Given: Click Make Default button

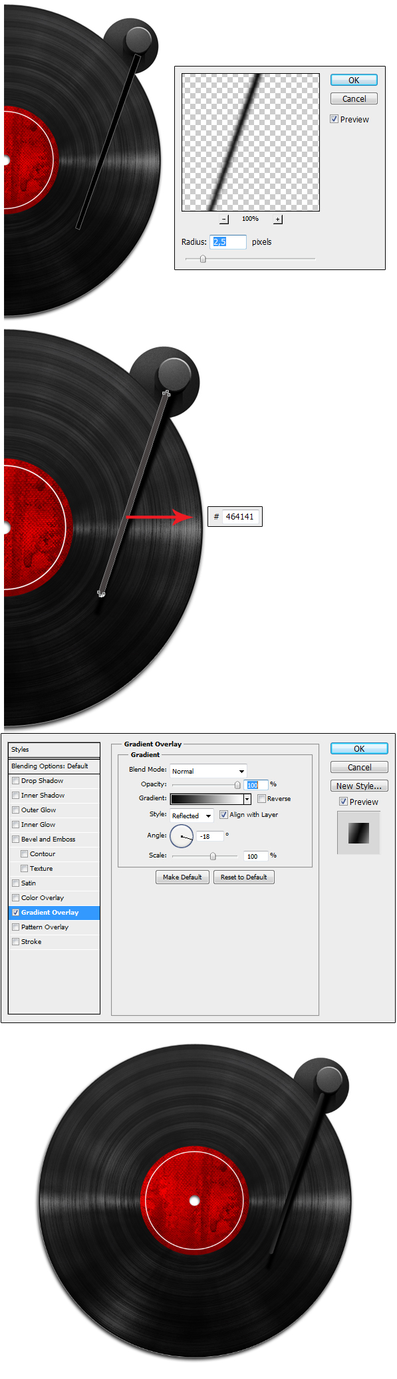Looking at the screenshot, I should (182, 877).
